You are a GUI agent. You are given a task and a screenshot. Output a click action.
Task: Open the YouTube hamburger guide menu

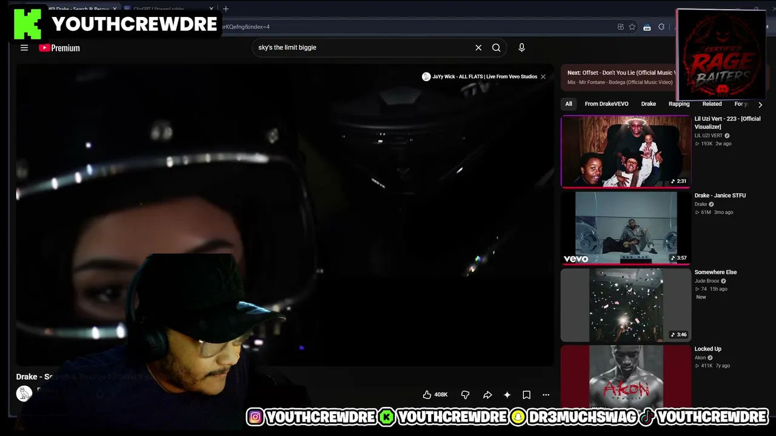click(x=24, y=48)
